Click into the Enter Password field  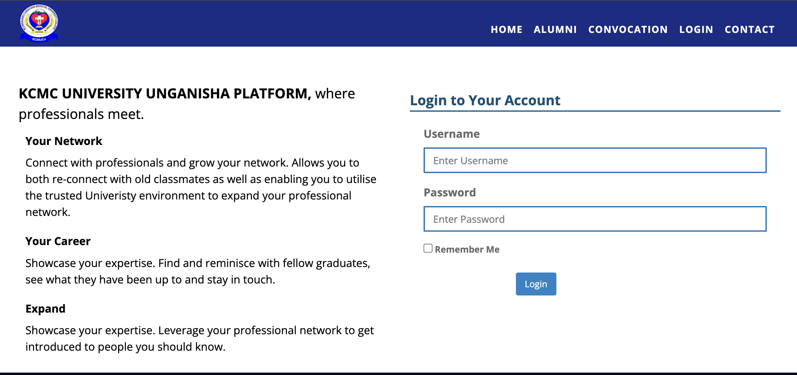(595, 219)
